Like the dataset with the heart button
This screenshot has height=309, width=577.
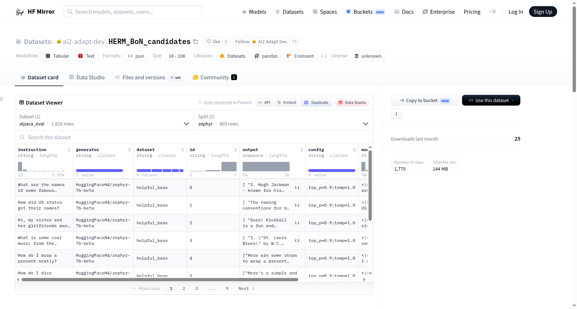click(x=213, y=41)
